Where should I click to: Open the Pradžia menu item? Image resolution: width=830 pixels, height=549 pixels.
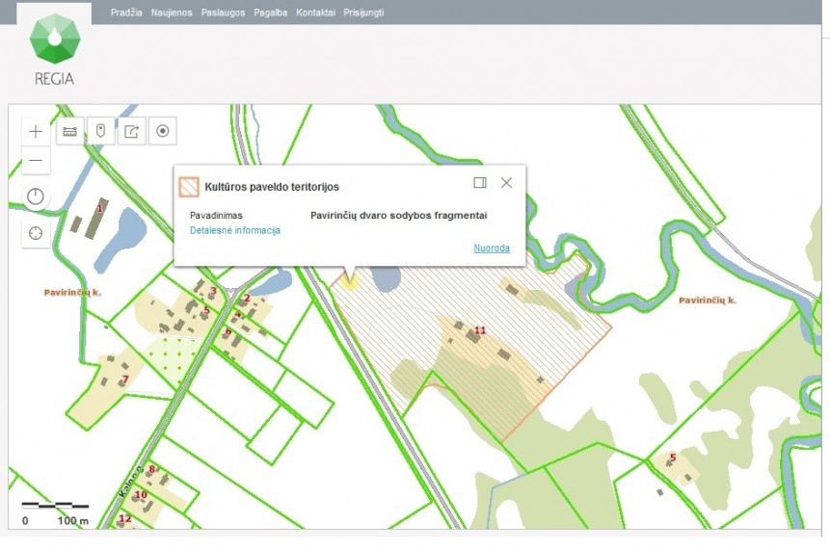(126, 13)
